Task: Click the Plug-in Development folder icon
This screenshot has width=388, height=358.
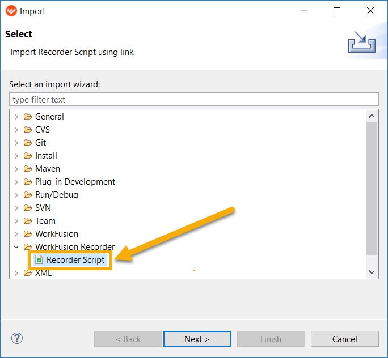Action: point(28,182)
